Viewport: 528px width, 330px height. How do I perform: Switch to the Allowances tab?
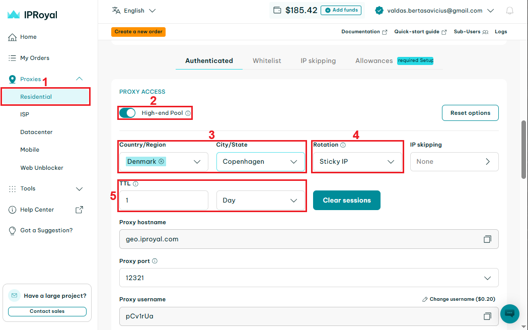[x=374, y=60]
